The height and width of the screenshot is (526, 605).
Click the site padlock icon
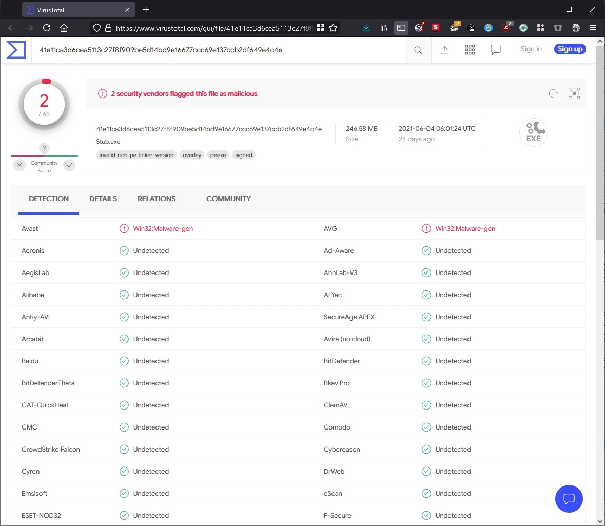point(108,28)
